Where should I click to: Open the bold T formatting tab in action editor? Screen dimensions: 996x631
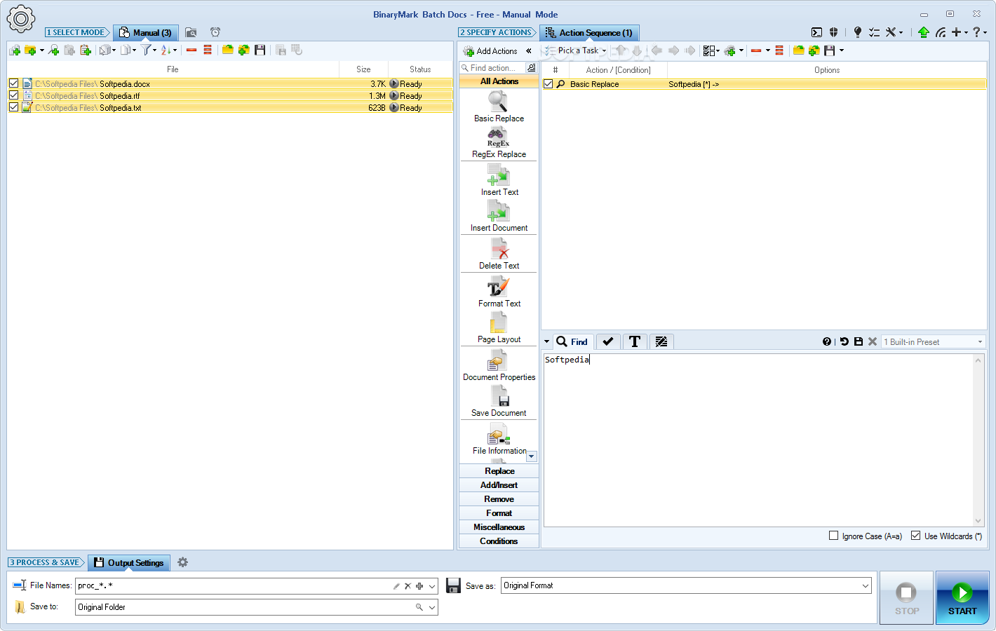point(635,341)
